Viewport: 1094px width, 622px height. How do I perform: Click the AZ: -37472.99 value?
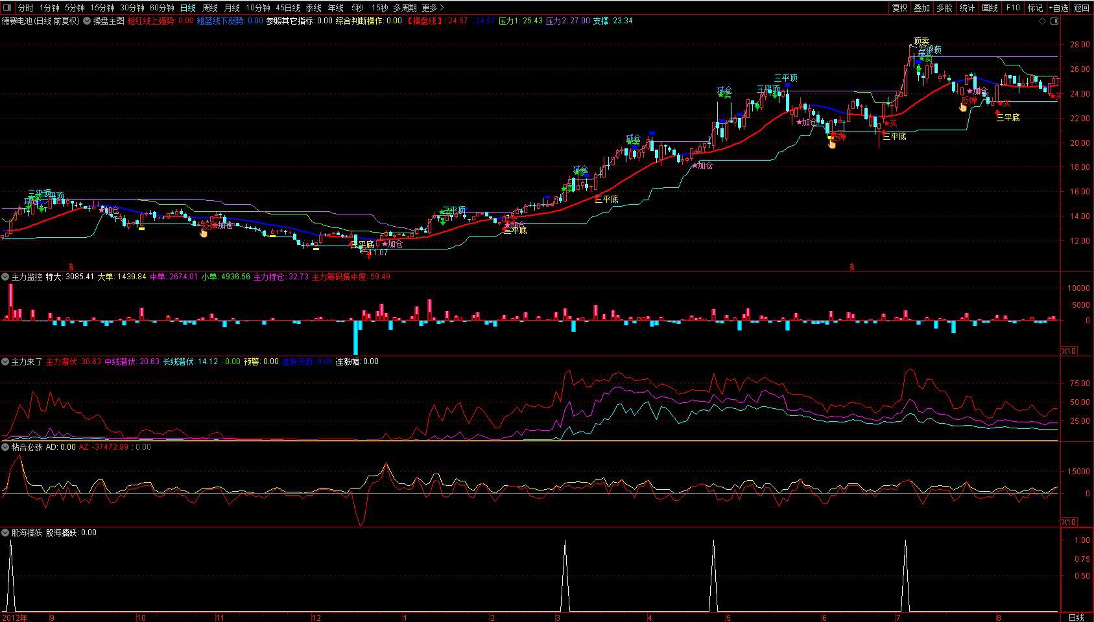104,447
